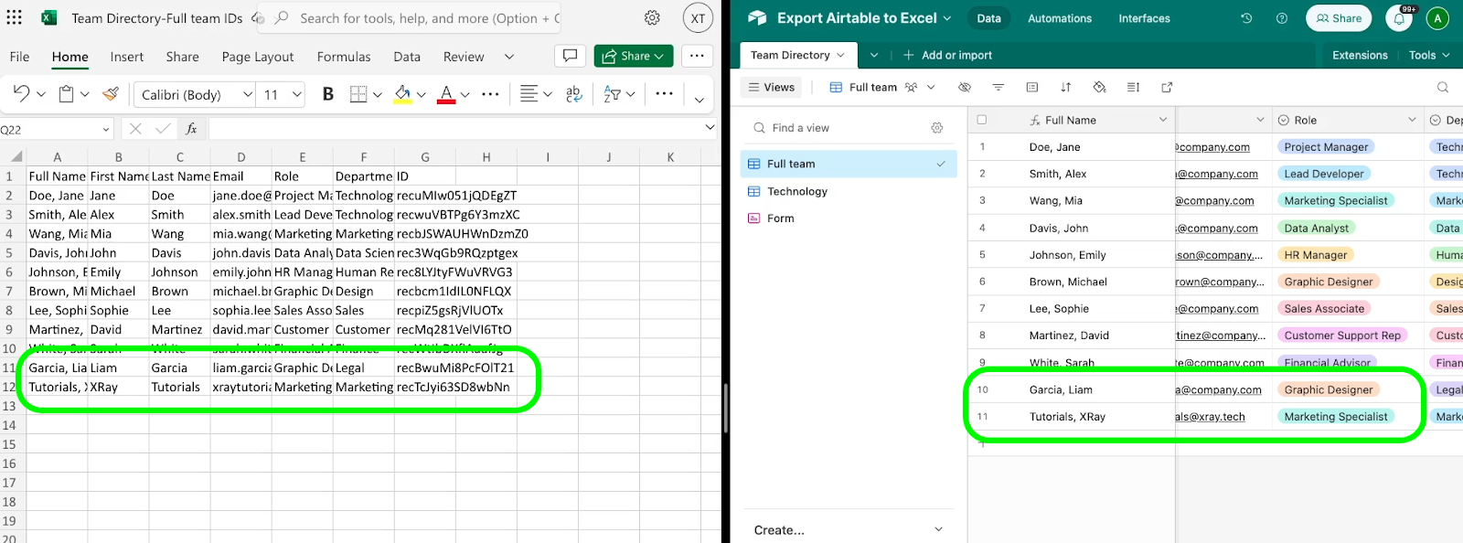Expand the Excel ribbon collapse chevron

[699, 99]
